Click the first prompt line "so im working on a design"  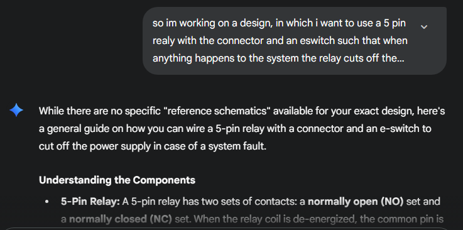click(212, 24)
